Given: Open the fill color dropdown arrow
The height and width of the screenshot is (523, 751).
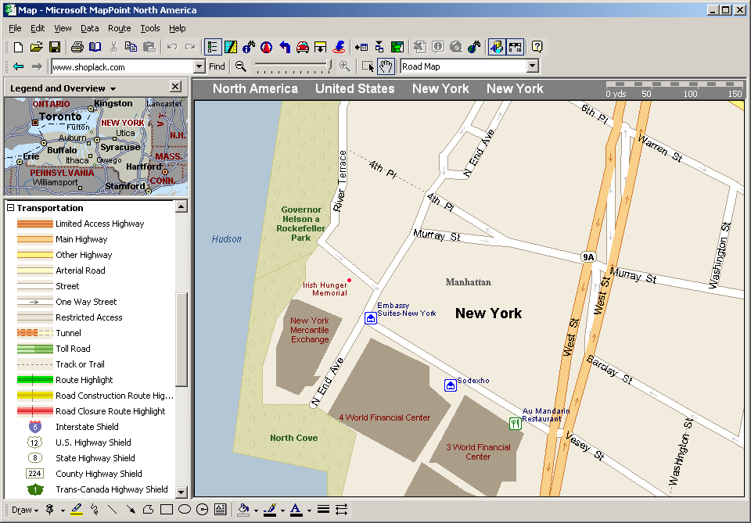Looking at the screenshot, I should pos(256,510).
